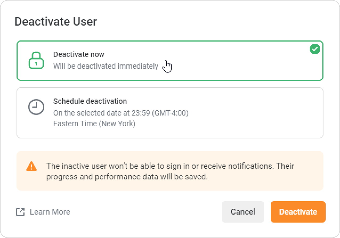
Task: Choose the "Schedule deactivation" option title
Action: 90,101
